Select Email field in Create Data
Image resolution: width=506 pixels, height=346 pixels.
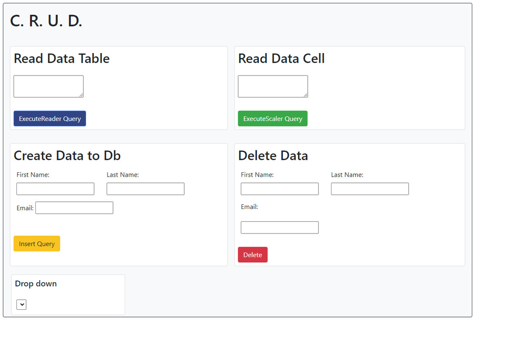[x=74, y=208]
